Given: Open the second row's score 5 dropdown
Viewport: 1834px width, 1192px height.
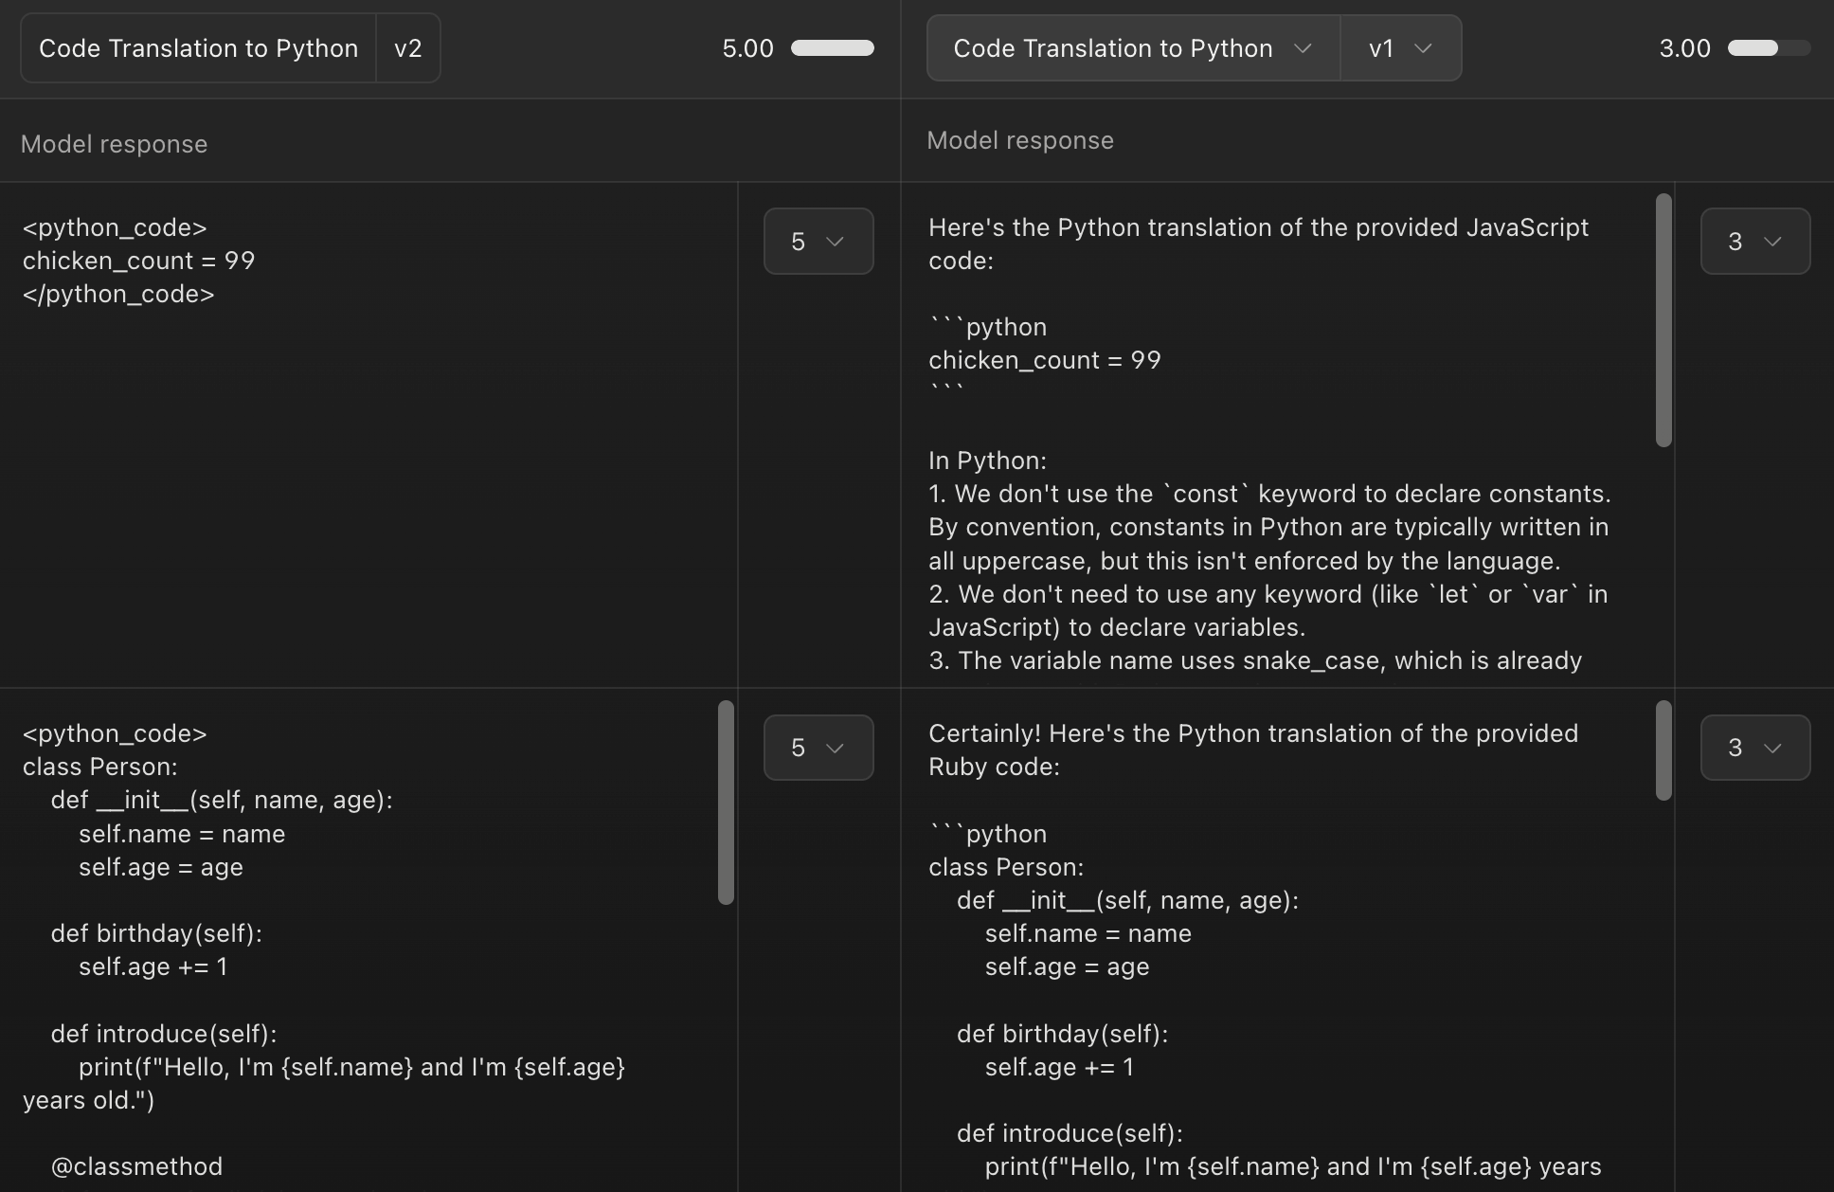Looking at the screenshot, I should coord(818,748).
